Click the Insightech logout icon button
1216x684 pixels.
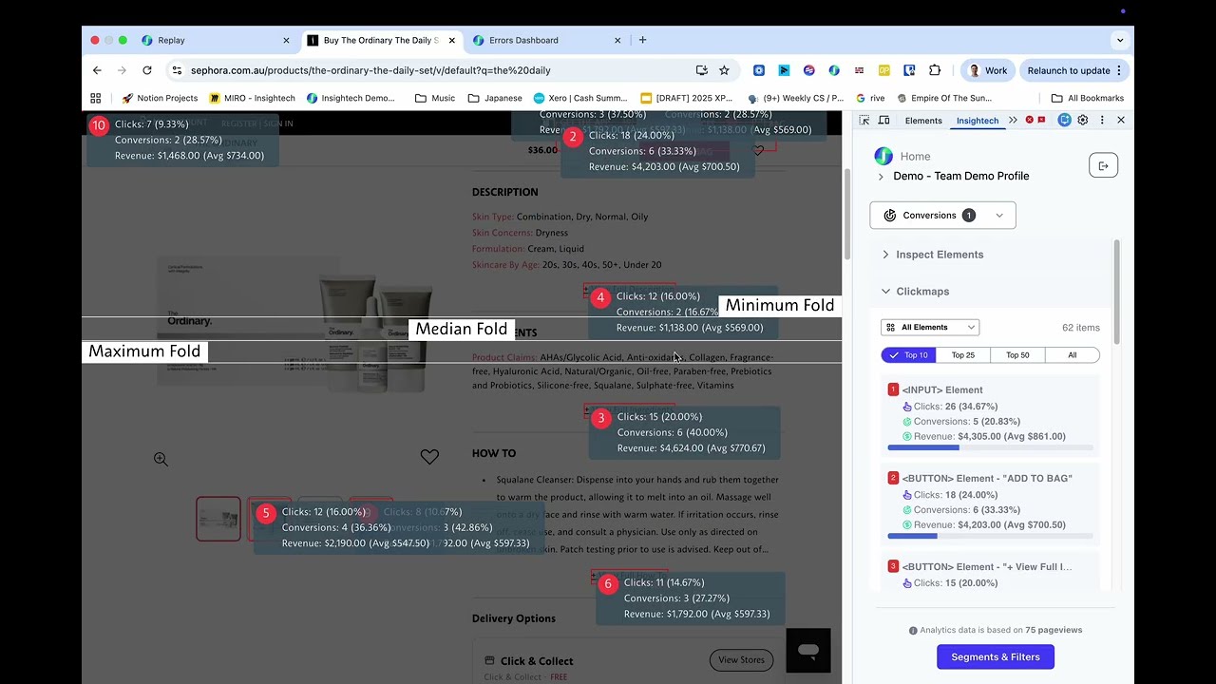[x=1103, y=165]
